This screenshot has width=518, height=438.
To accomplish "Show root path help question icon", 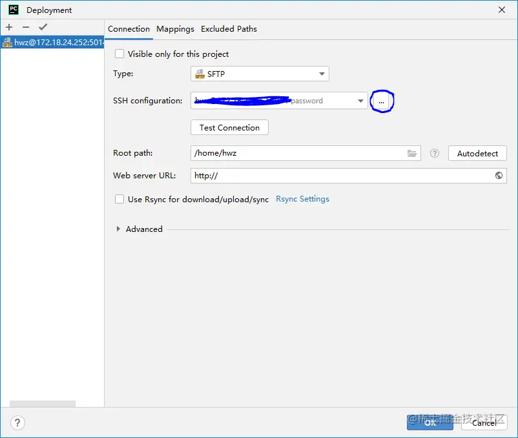I will [435, 153].
